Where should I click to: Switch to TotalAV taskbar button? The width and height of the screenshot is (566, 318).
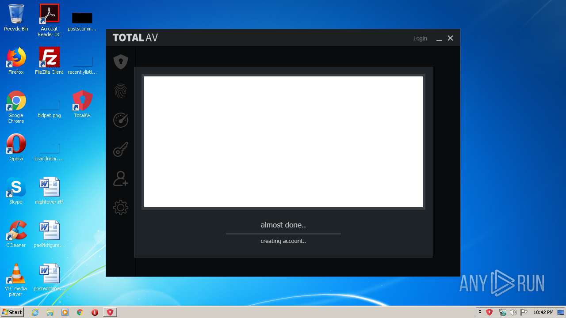click(110, 312)
